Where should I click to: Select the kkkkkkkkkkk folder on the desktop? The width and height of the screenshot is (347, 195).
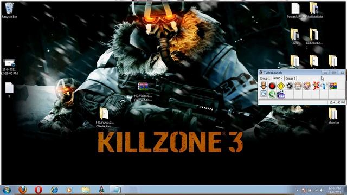click(314, 10)
